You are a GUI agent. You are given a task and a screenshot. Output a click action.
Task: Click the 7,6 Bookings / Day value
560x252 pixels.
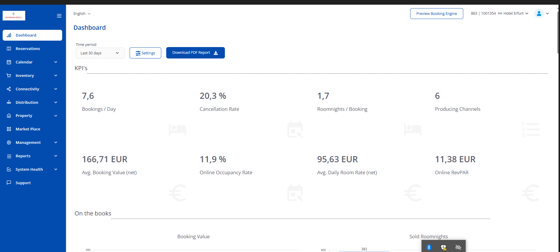(x=88, y=96)
